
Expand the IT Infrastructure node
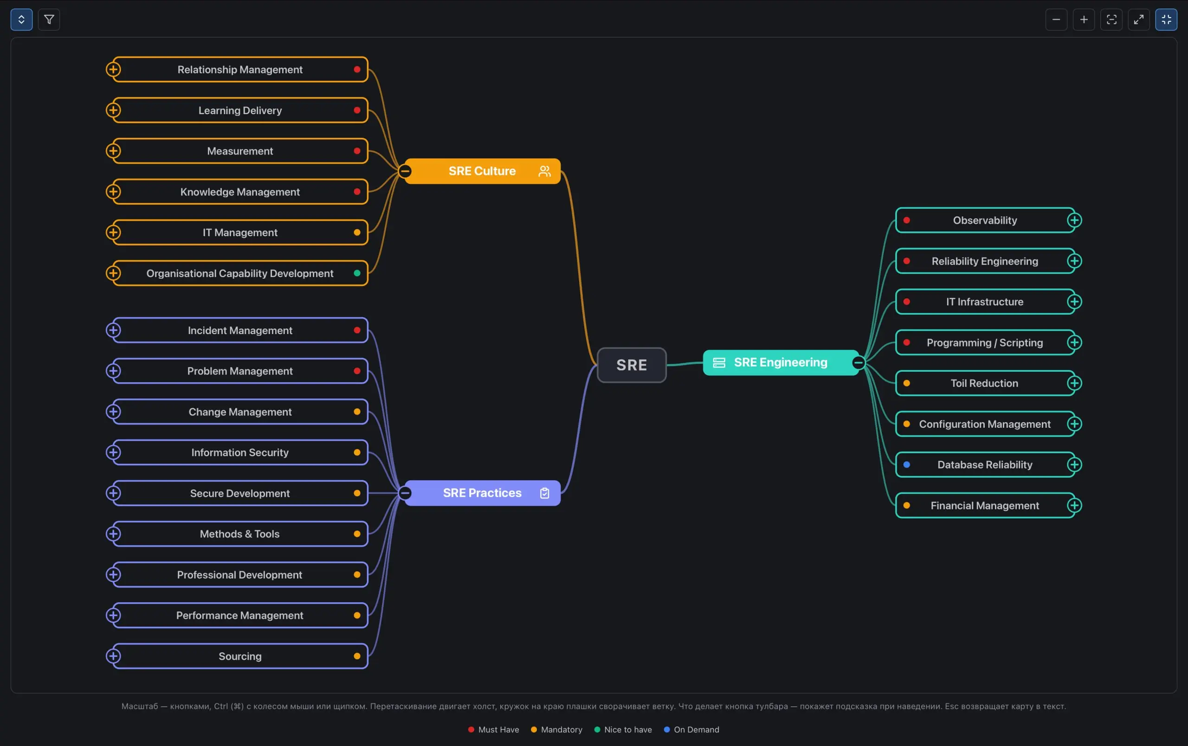pos(1074,302)
